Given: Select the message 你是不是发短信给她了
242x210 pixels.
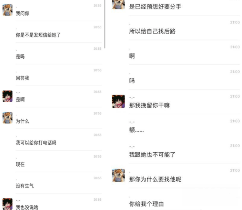Looking at the screenshot, I should [x=38, y=35].
